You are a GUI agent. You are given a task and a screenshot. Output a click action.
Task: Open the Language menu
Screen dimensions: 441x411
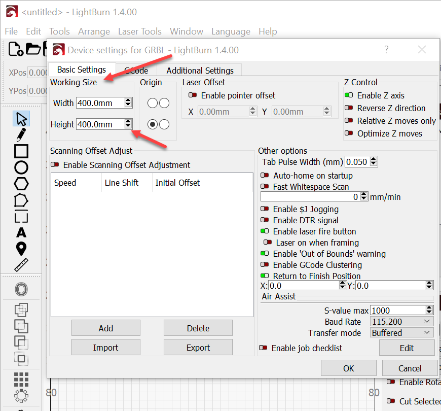[x=231, y=31]
